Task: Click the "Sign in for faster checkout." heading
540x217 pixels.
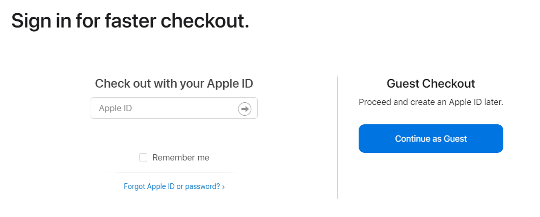Action: click(x=130, y=20)
